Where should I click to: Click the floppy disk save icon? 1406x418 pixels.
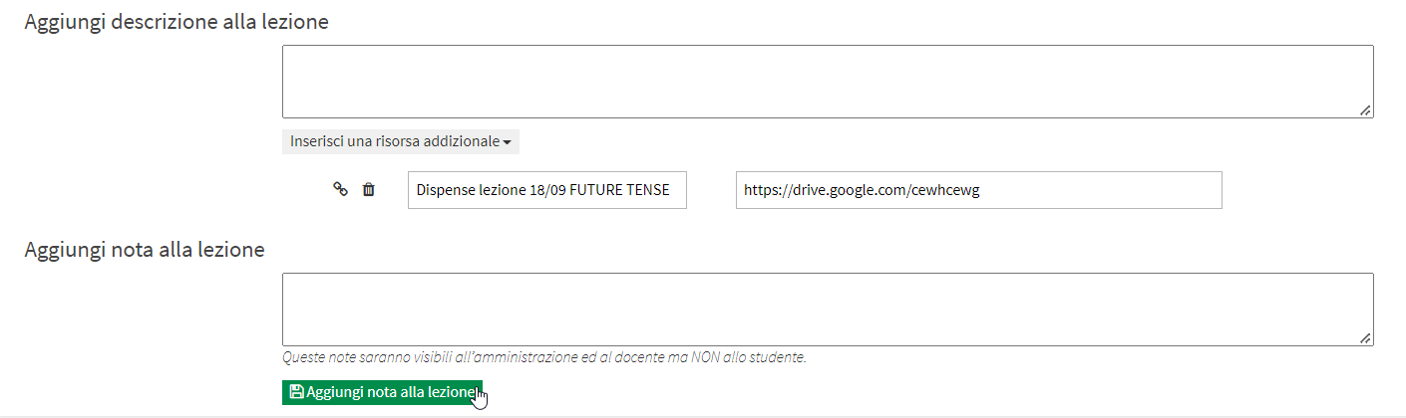pyautogui.click(x=296, y=392)
